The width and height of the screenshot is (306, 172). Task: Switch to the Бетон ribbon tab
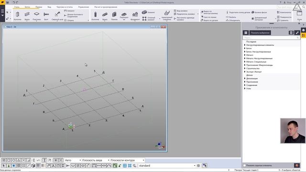pyautogui.click(x=27, y=7)
